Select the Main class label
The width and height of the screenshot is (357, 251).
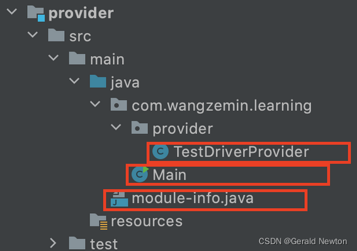coord(169,175)
